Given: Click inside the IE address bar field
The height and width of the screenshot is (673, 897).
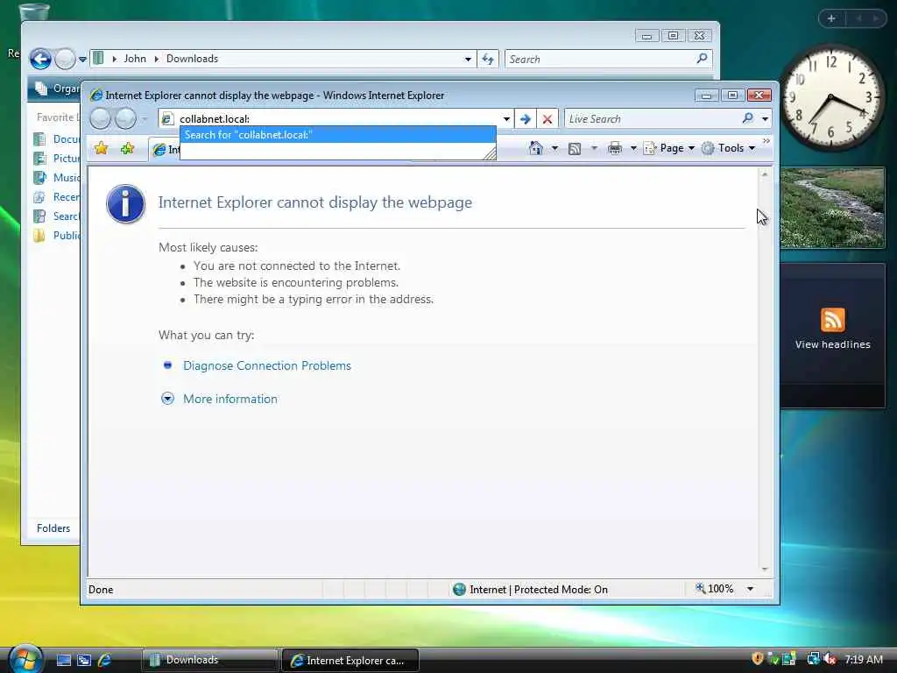Looking at the screenshot, I should coord(337,119).
